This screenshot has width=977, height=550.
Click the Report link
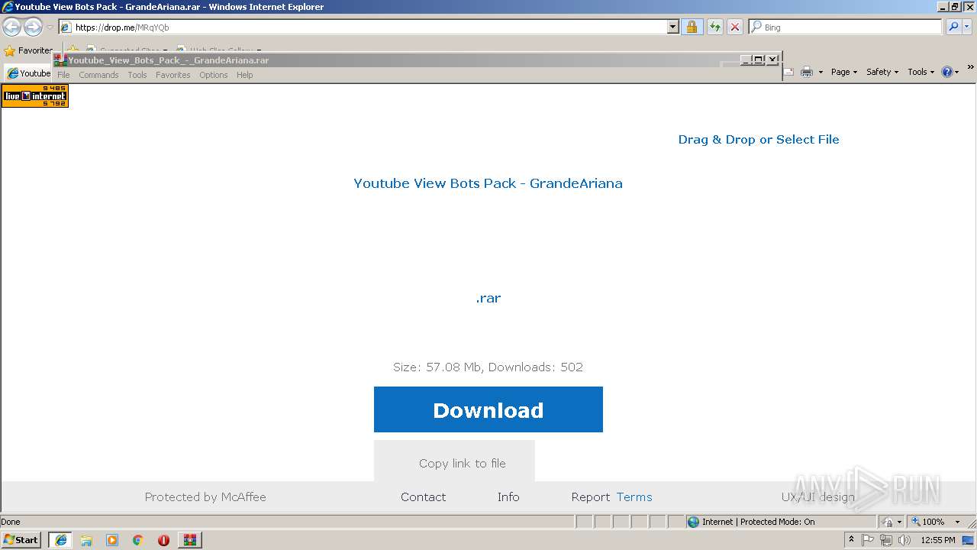[591, 497]
